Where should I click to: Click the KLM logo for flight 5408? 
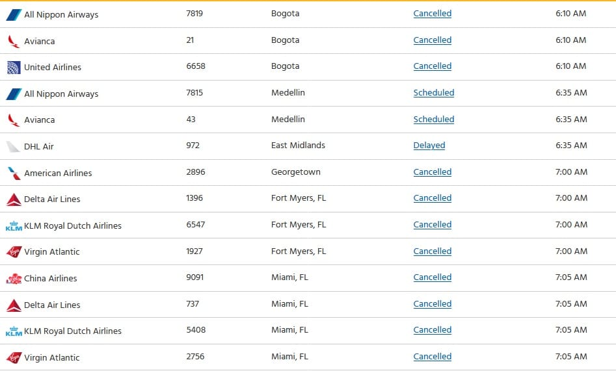(14, 331)
